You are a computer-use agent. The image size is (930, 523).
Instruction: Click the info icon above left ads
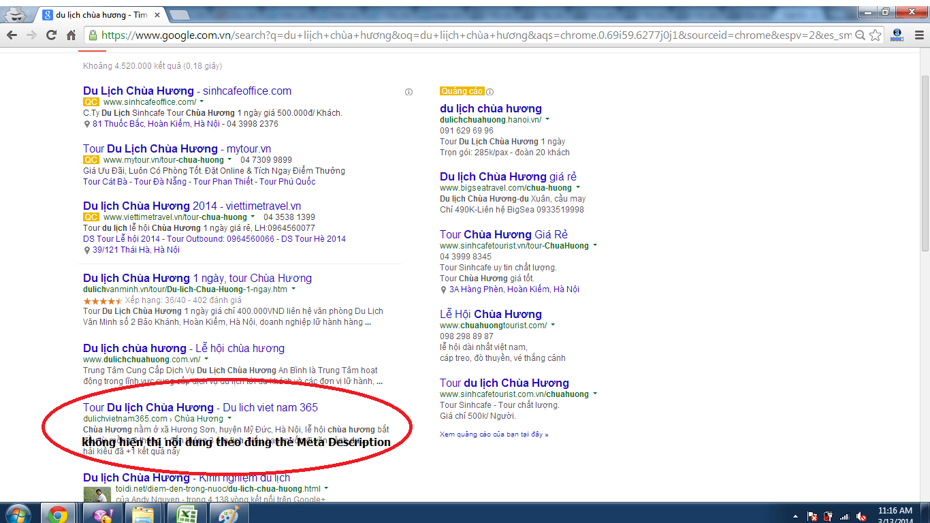coord(408,91)
